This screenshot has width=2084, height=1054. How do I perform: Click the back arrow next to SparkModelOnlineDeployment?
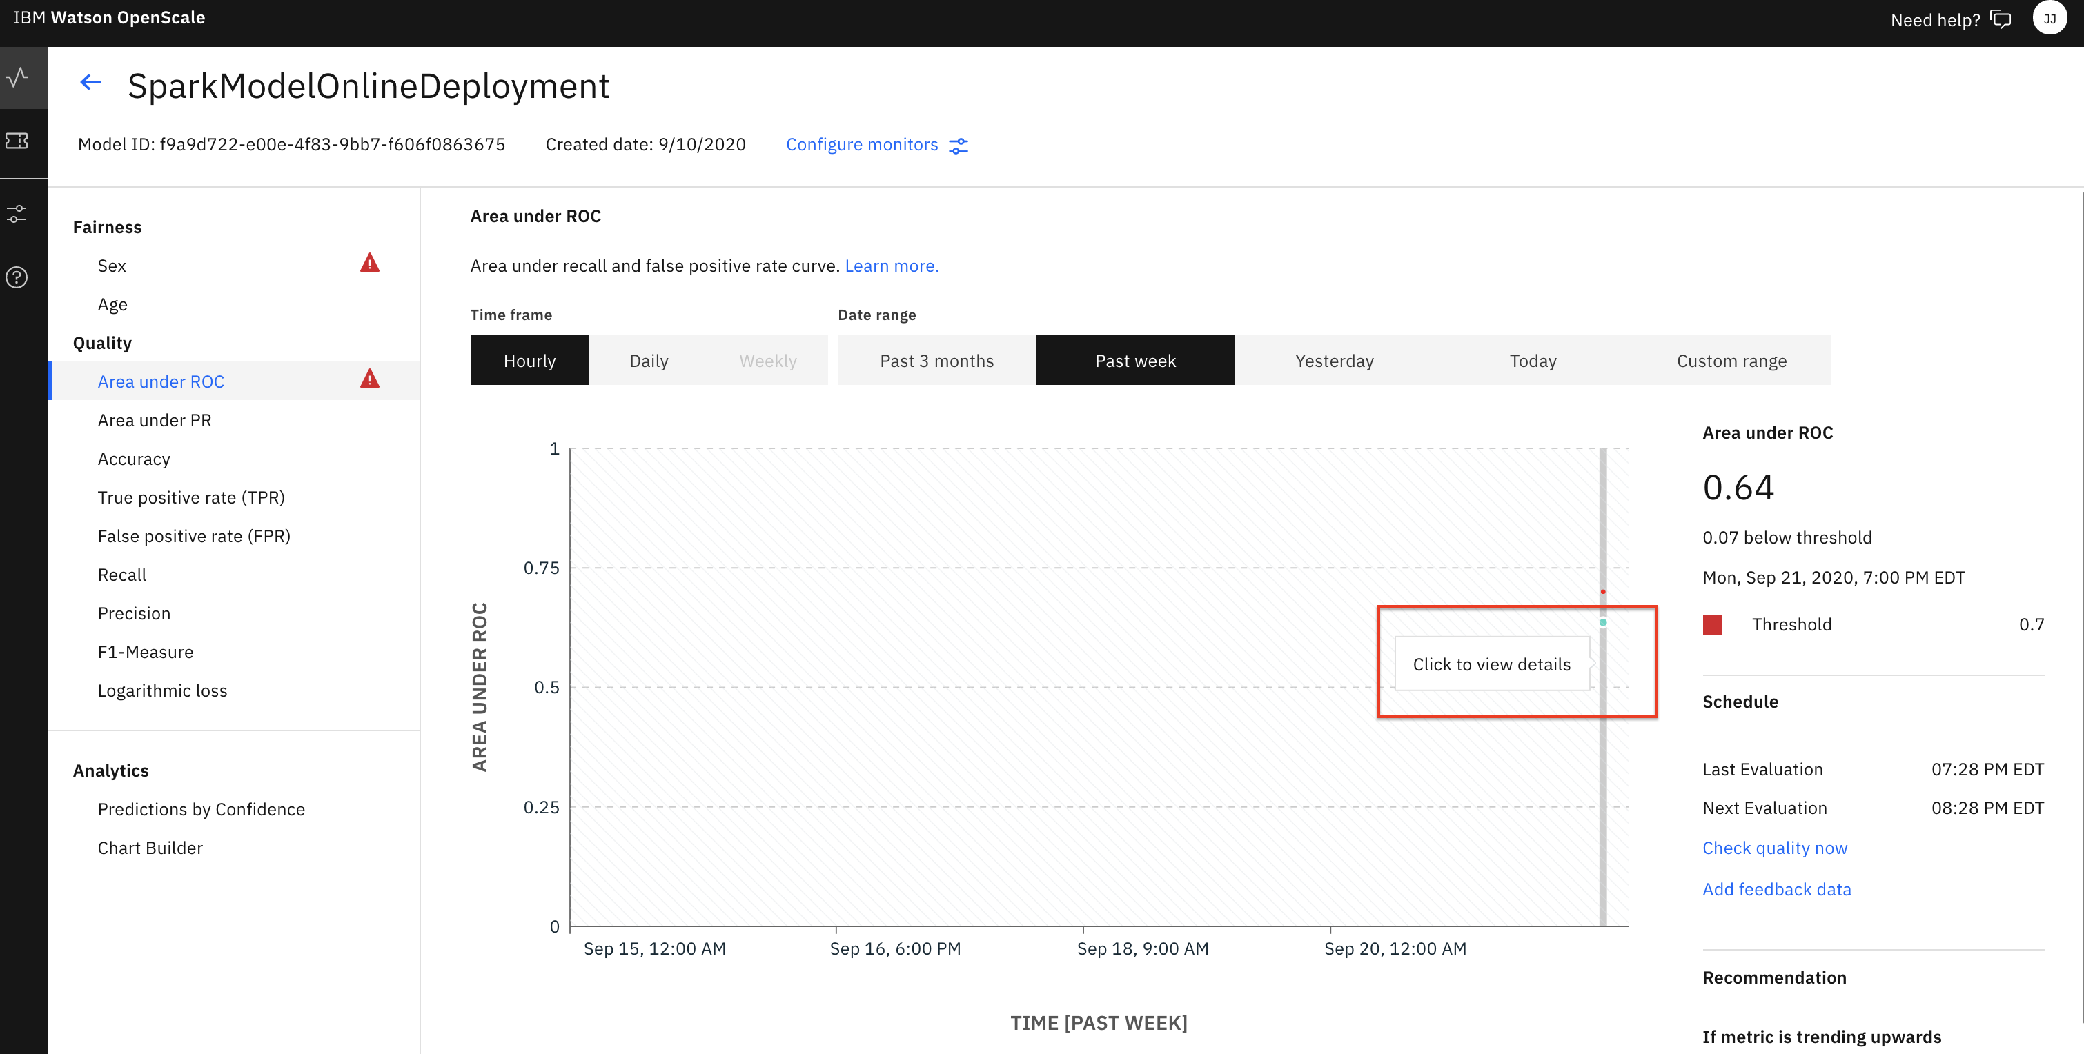pos(90,81)
